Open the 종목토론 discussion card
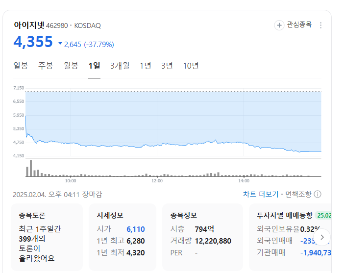This screenshot has height=273, width=344. tap(48, 237)
